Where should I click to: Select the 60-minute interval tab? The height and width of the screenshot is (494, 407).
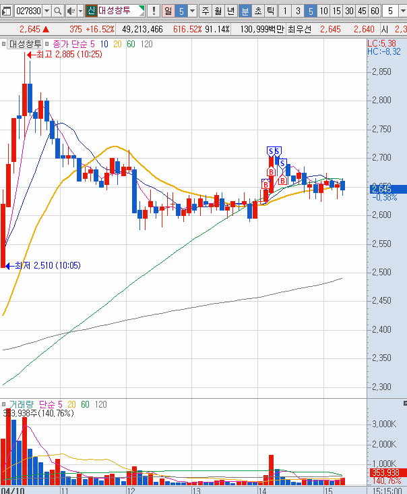click(375, 11)
